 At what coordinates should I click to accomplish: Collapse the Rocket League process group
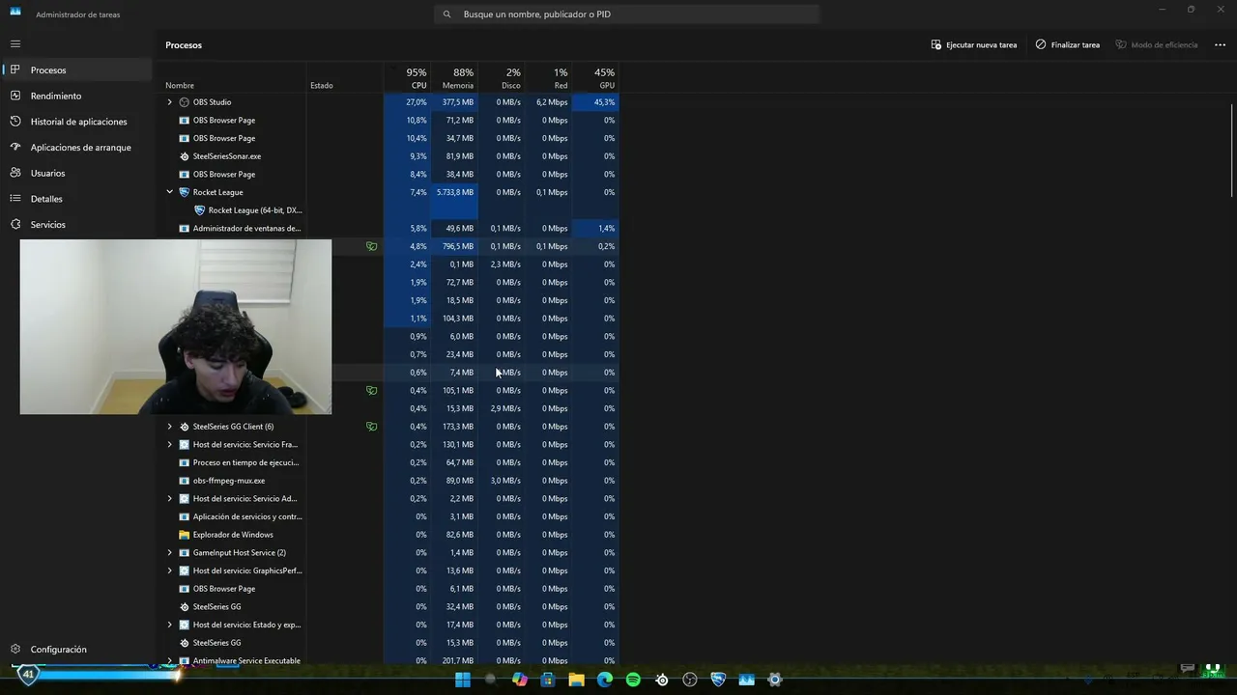click(169, 192)
